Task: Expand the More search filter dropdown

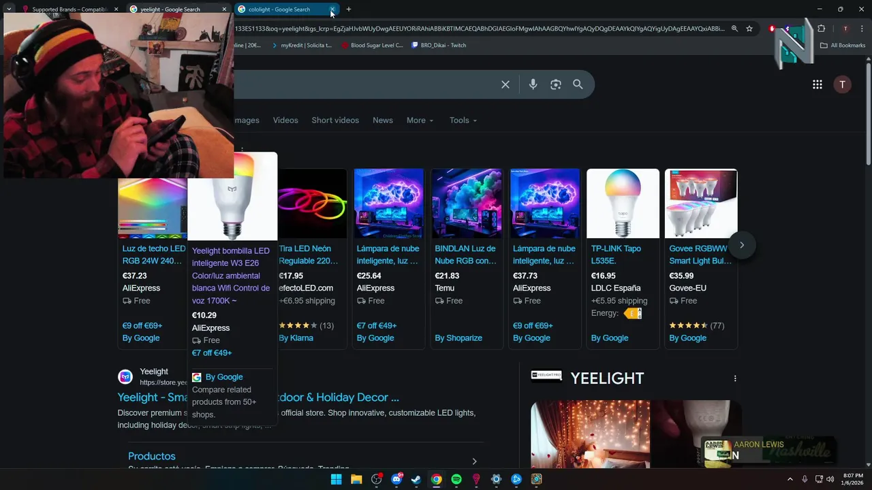Action: tap(420, 120)
